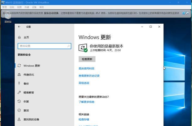192x126 pixels.
Task: Click the Windows 更新 page heading
Action: [95, 37]
